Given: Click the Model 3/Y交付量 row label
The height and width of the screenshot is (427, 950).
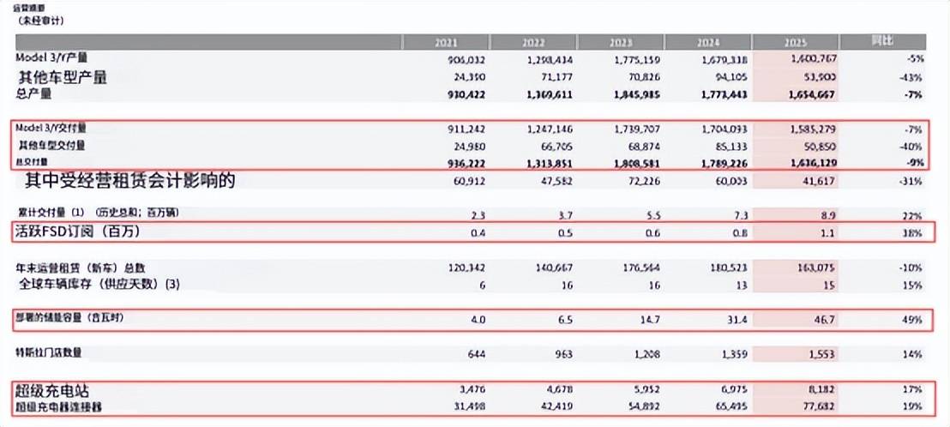Looking at the screenshot, I should 51,128.
